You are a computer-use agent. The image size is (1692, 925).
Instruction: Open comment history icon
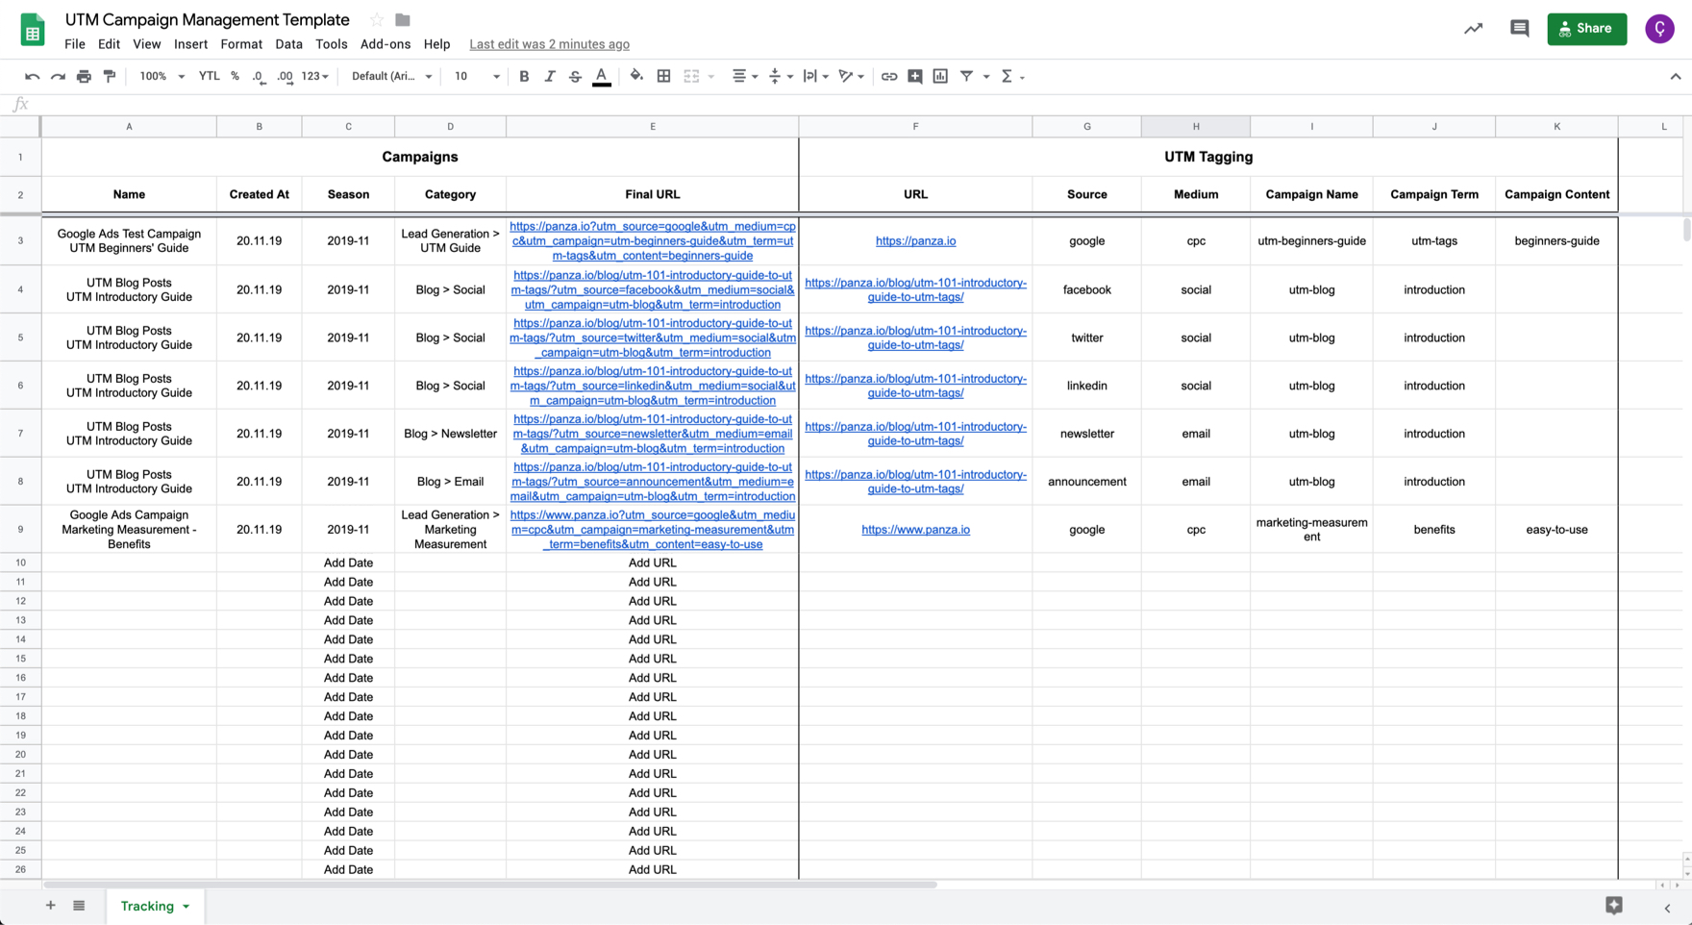[1519, 29]
